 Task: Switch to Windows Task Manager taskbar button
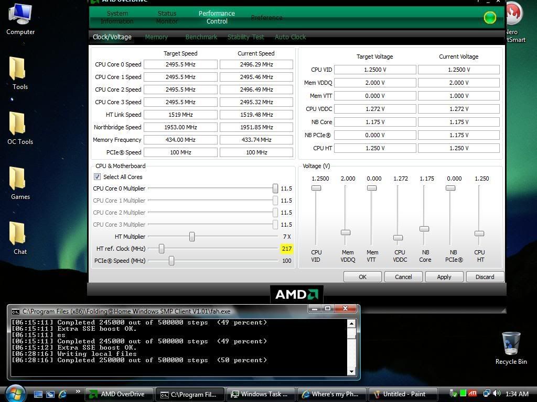click(x=261, y=394)
